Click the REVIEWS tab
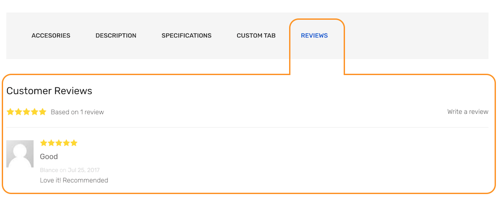499x198 pixels. click(315, 36)
